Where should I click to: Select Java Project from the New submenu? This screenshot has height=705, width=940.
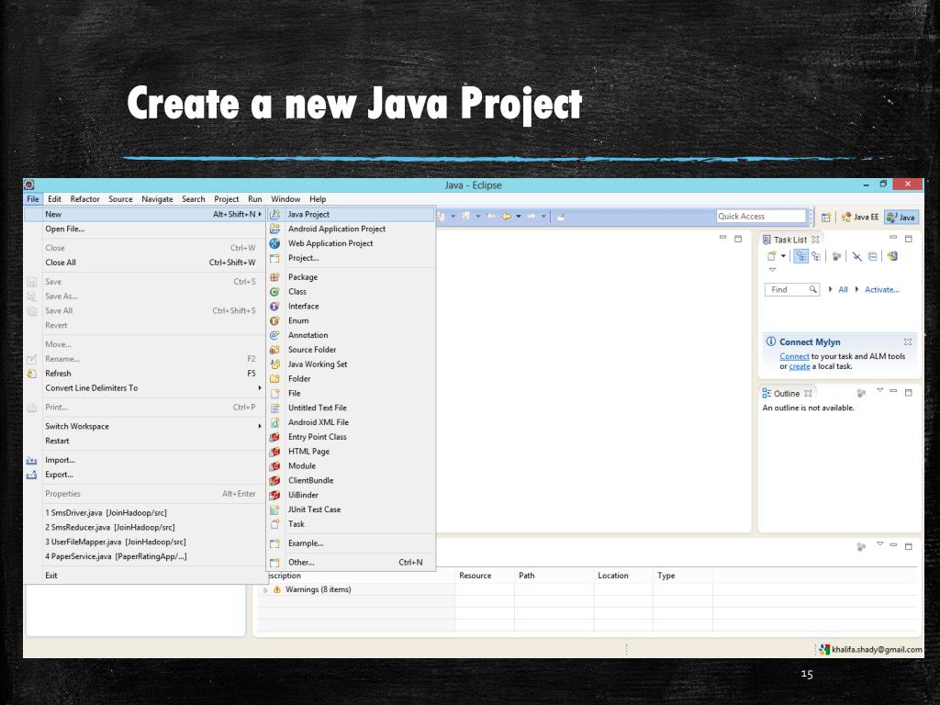pyautogui.click(x=308, y=214)
